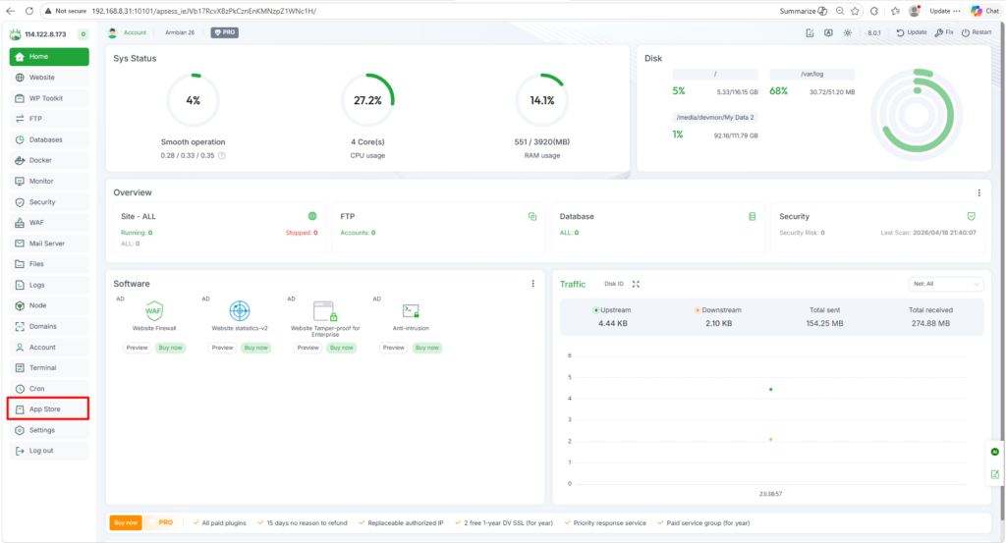The height and width of the screenshot is (543, 1006).
Task: Click the CPU usage 27.2% circular gauge
Action: pos(366,100)
